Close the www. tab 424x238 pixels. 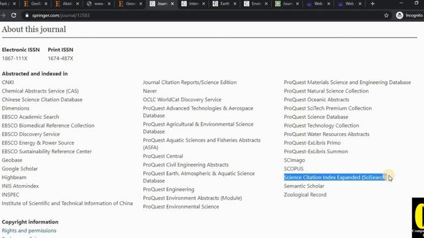tap(109, 4)
